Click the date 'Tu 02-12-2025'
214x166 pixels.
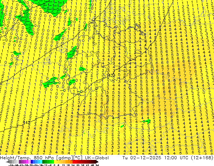(142, 158)
